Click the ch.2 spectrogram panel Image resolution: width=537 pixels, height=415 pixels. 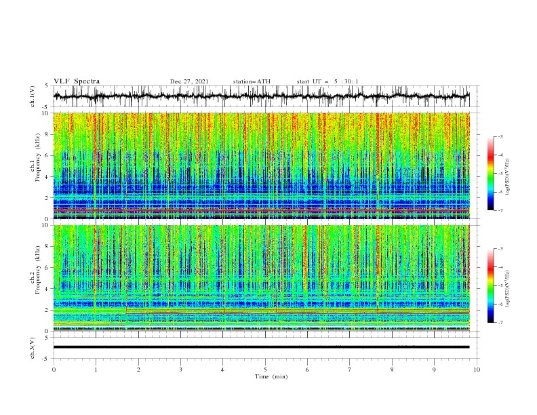(261, 278)
